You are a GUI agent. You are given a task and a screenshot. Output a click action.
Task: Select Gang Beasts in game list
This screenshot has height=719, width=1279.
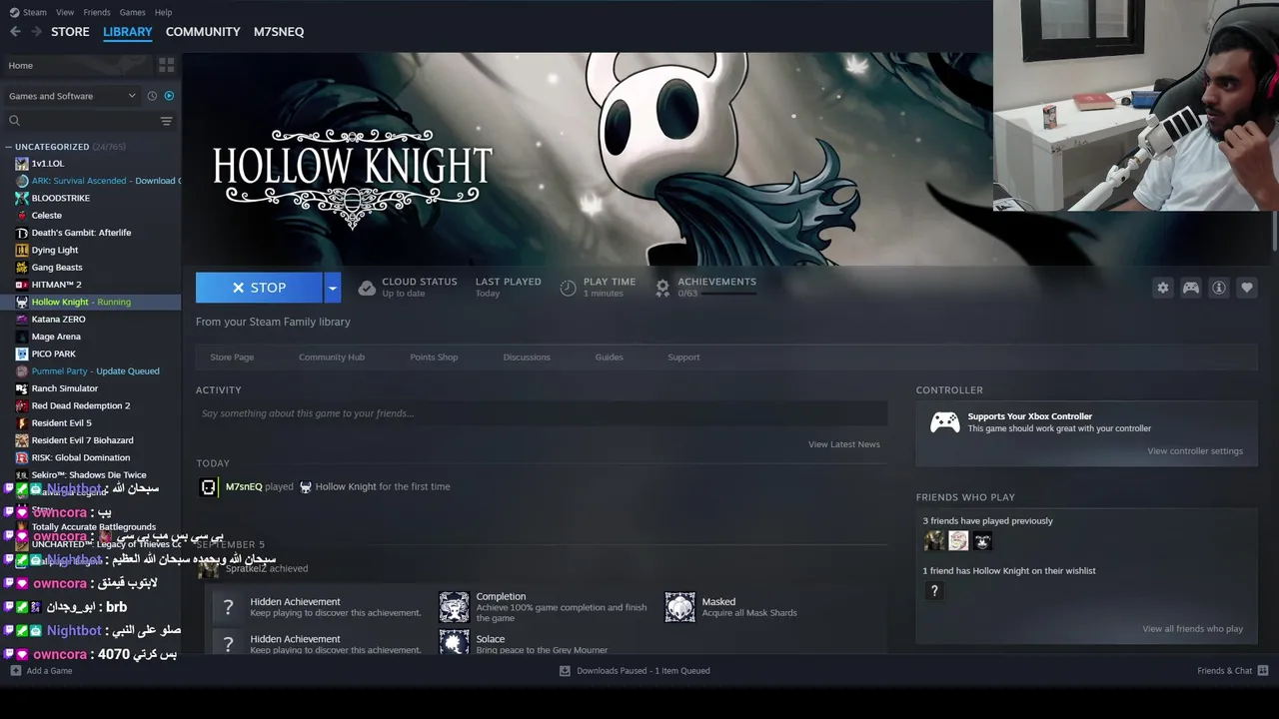pyautogui.click(x=57, y=267)
